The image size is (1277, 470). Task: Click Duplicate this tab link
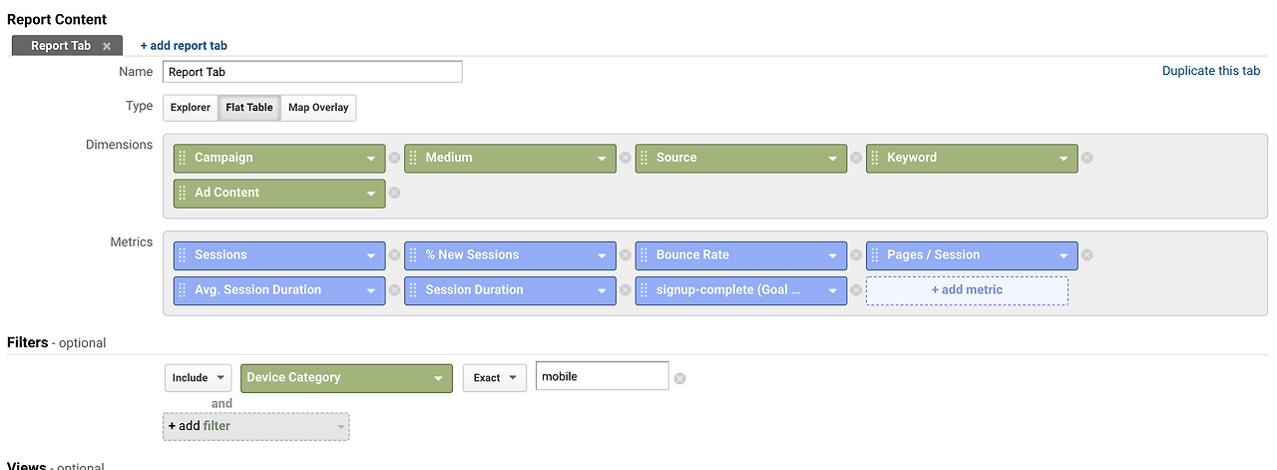click(x=1211, y=72)
